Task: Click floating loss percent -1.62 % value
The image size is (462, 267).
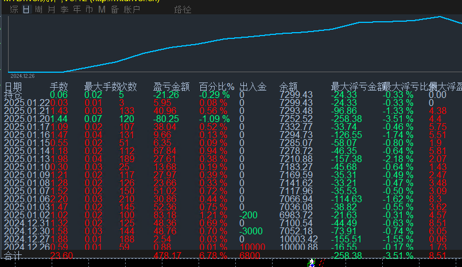Action: coord(398,199)
